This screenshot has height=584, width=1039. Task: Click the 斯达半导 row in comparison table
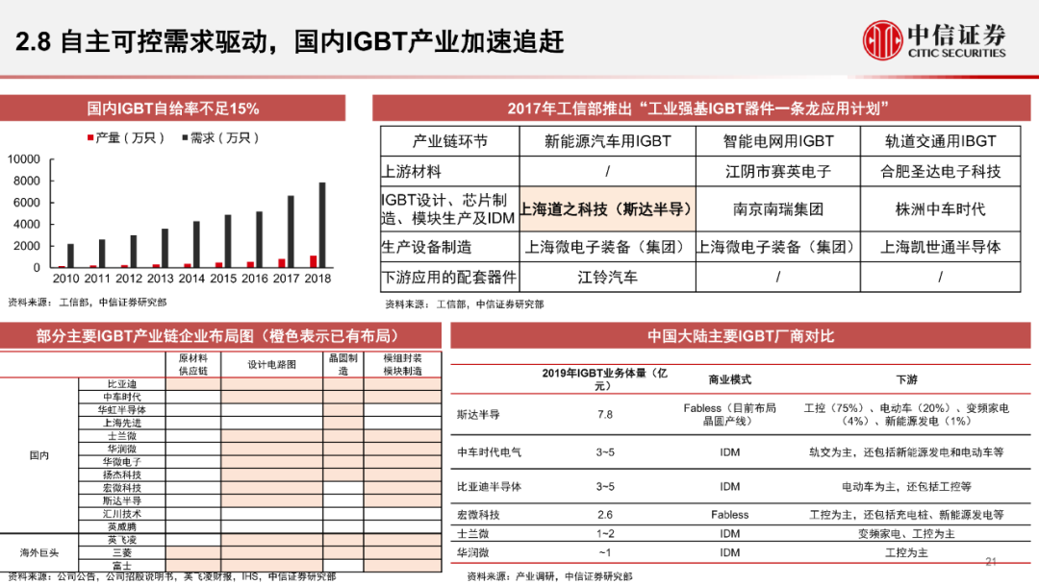[x=740, y=415]
